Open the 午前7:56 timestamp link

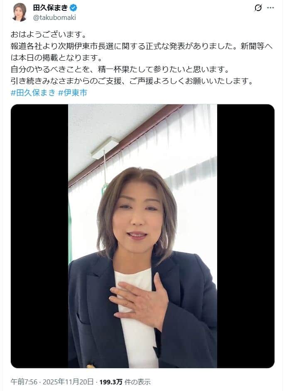(x=24, y=382)
